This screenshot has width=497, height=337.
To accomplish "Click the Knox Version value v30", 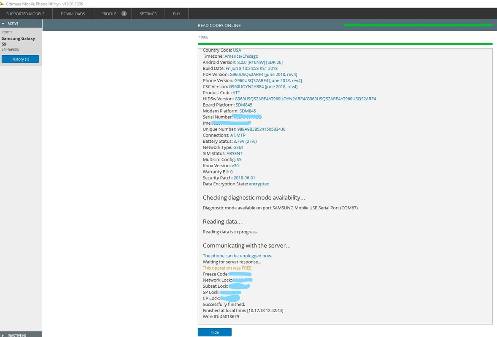I will click(235, 166).
